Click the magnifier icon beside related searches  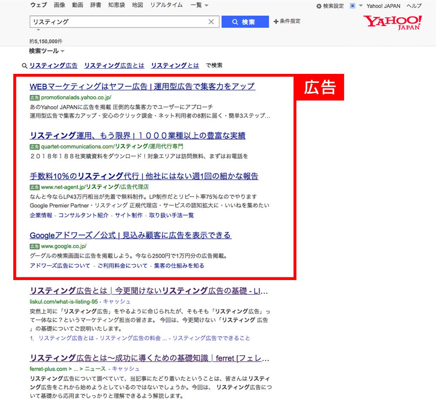click(x=24, y=66)
